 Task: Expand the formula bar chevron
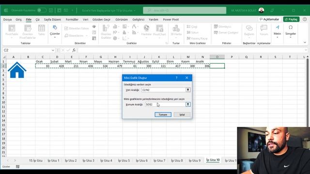tap(306, 50)
